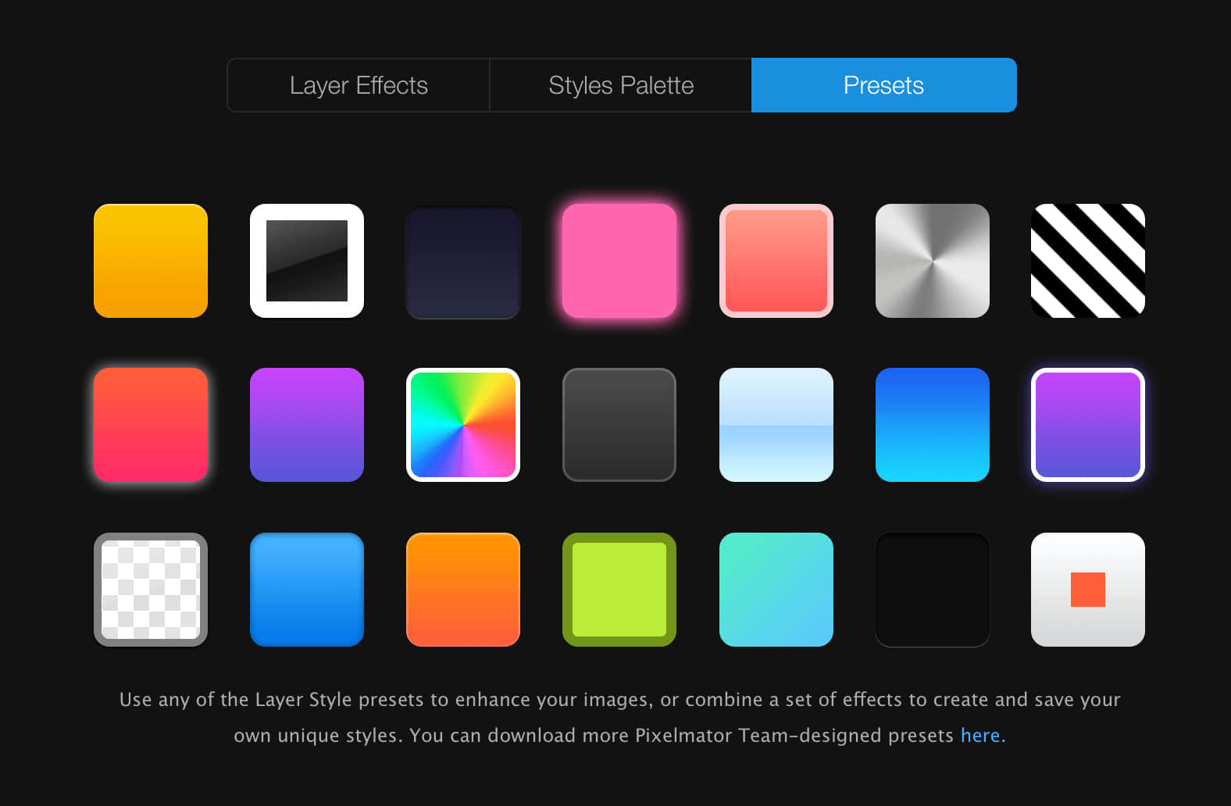
Task: Pick the lime green with olive border preset
Action: click(x=619, y=590)
